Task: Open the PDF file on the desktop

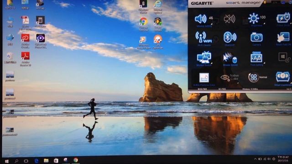Action: tap(26, 20)
